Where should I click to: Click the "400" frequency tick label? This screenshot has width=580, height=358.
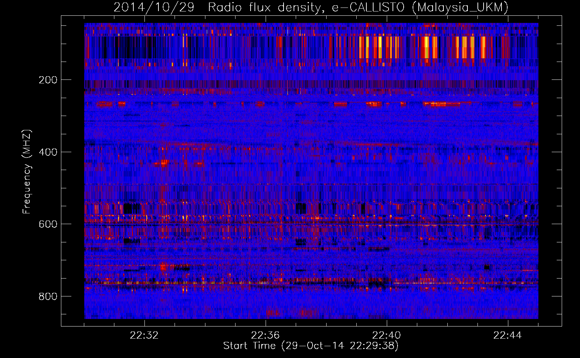[48, 152]
